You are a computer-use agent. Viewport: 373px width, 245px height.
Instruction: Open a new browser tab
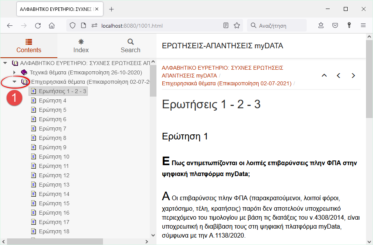click(x=111, y=9)
